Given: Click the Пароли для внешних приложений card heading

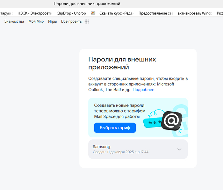Looking at the screenshot, I should click(x=122, y=63).
